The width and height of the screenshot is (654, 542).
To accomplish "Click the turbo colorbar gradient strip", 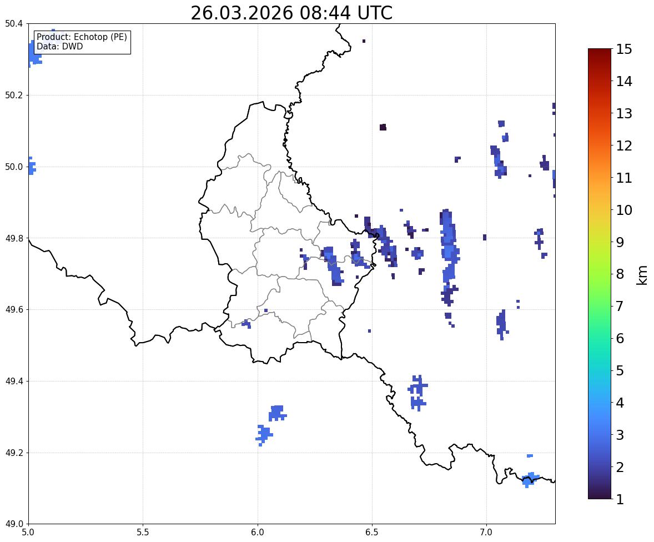I will coord(600,274).
